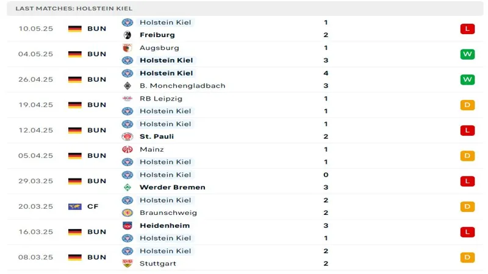Click the RB Leipzig logo icon
488x274 pixels.
[127, 99]
